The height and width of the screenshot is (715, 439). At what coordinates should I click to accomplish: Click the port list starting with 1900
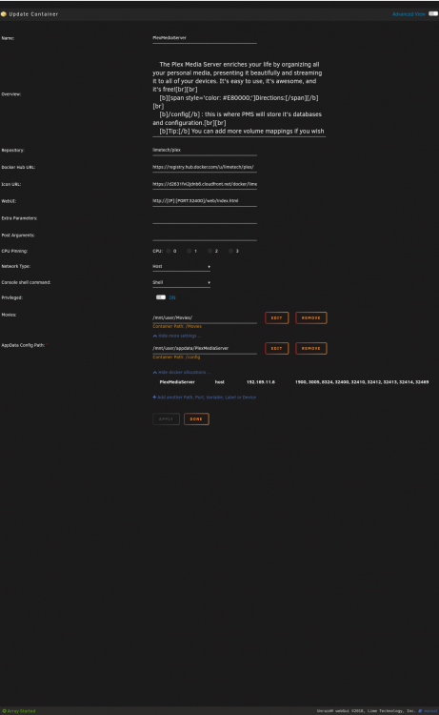(362, 382)
